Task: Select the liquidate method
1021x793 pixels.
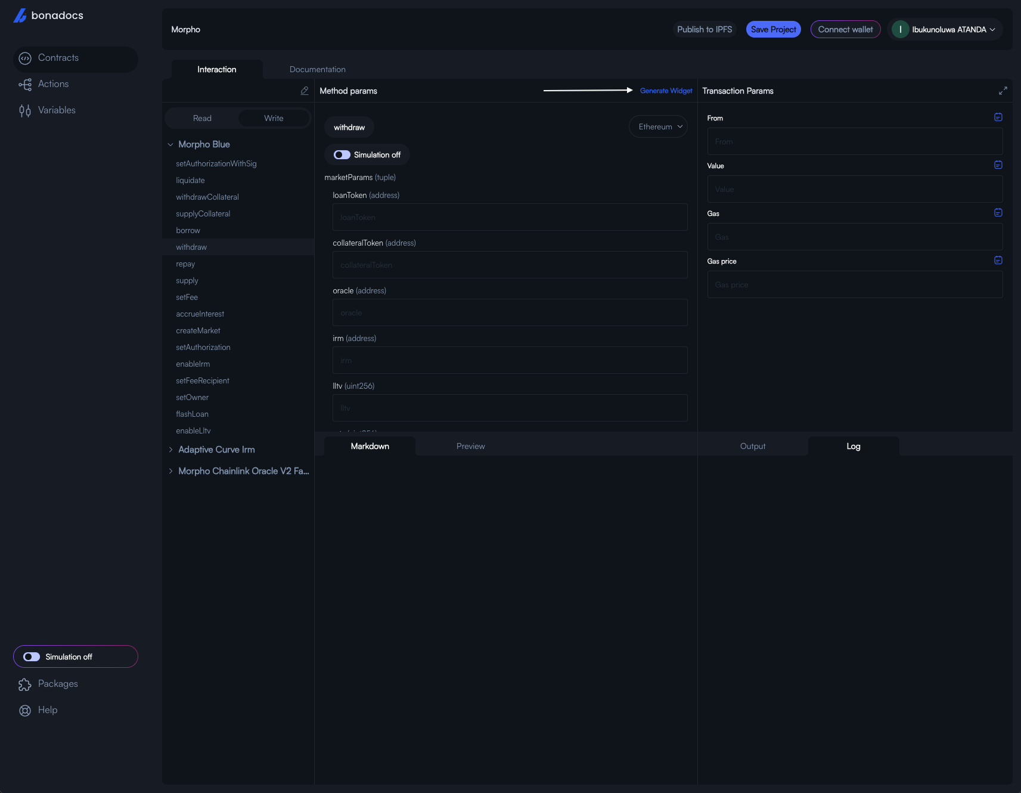Action: [x=238, y=180]
